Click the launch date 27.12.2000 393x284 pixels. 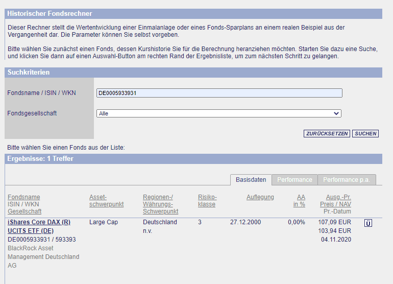tap(245, 222)
